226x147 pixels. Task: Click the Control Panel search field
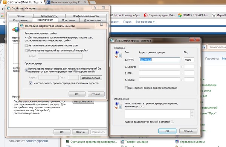pos(217,47)
